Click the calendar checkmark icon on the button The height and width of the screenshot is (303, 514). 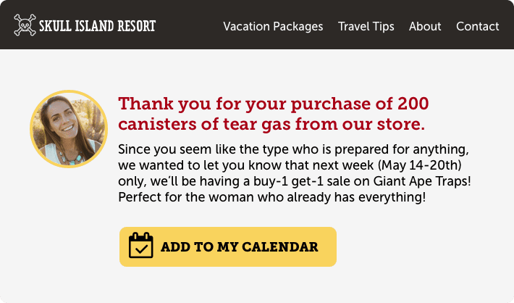(141, 246)
